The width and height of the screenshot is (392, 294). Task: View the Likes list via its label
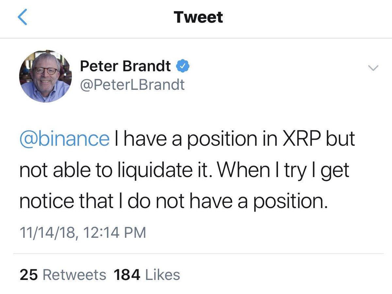[162, 275]
